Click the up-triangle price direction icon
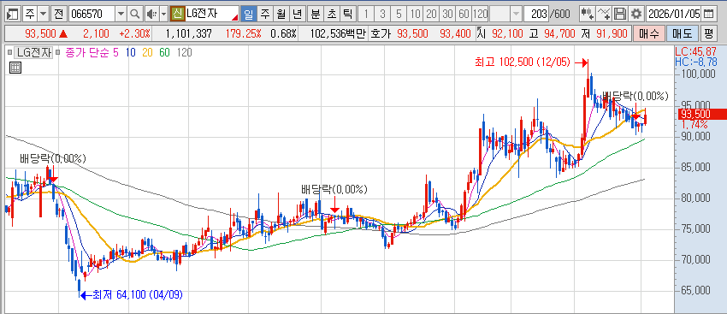727x314 pixels. tap(62, 33)
